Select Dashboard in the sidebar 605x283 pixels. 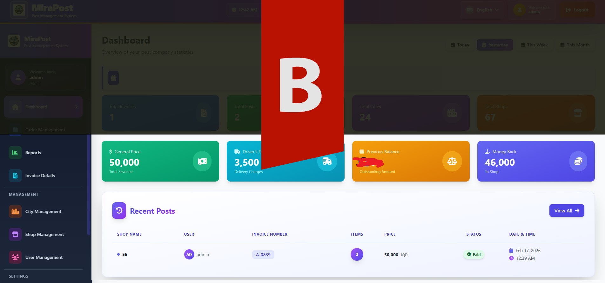43,107
